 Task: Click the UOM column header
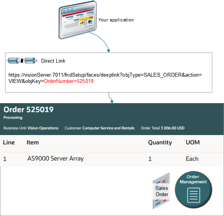(x=193, y=142)
